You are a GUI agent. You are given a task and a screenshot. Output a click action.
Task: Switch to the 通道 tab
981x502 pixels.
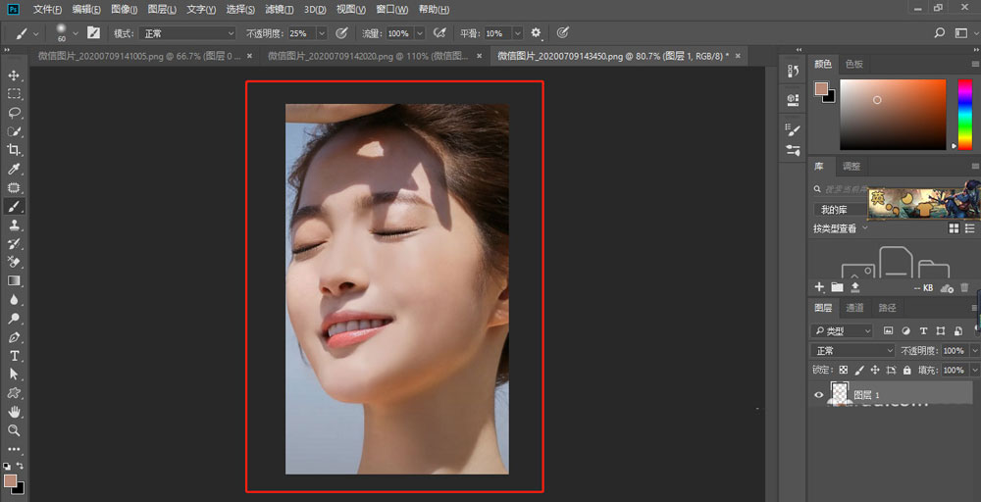[854, 308]
